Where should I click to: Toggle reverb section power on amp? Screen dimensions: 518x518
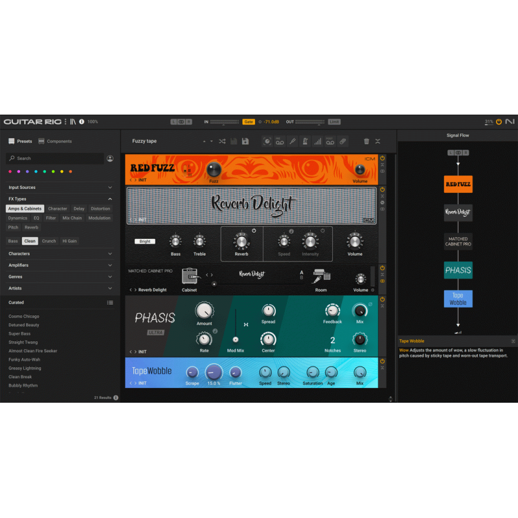coord(254,231)
